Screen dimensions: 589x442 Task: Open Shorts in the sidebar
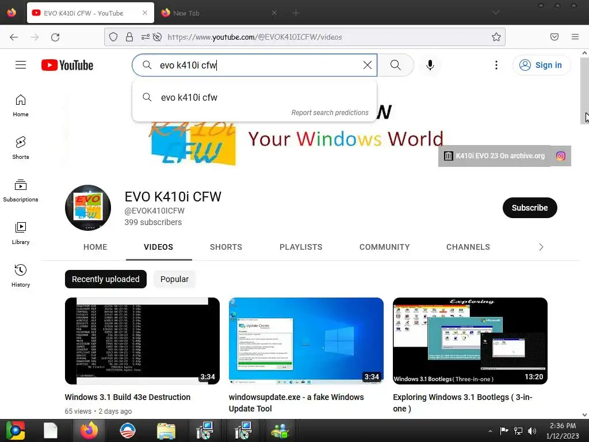point(21,148)
